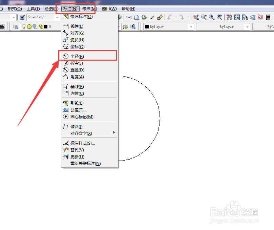Choose 对齐(G) aligned dimension
This screenshot has height=230, width=274.
click(90, 33)
